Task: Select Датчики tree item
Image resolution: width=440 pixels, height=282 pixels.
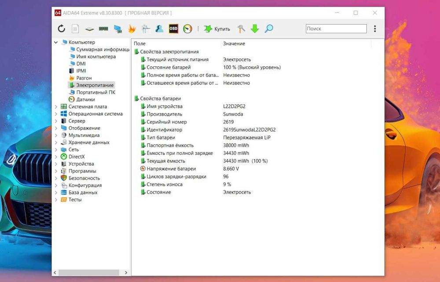Action: pos(82,99)
